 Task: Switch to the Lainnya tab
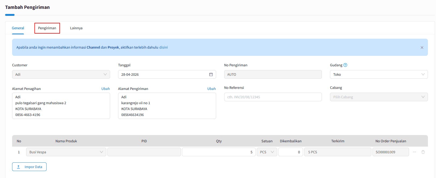point(76,28)
